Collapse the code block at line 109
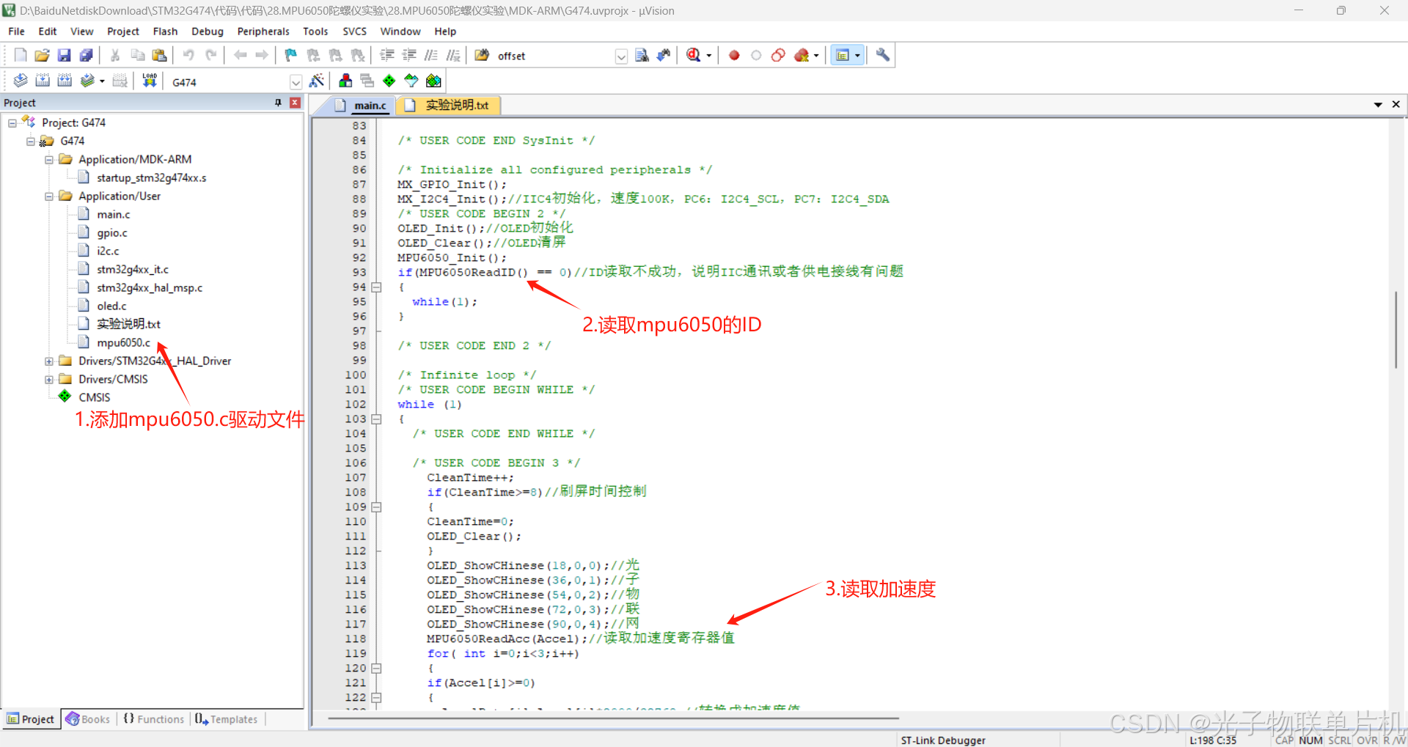Viewport: 1408px width, 747px height. click(376, 507)
